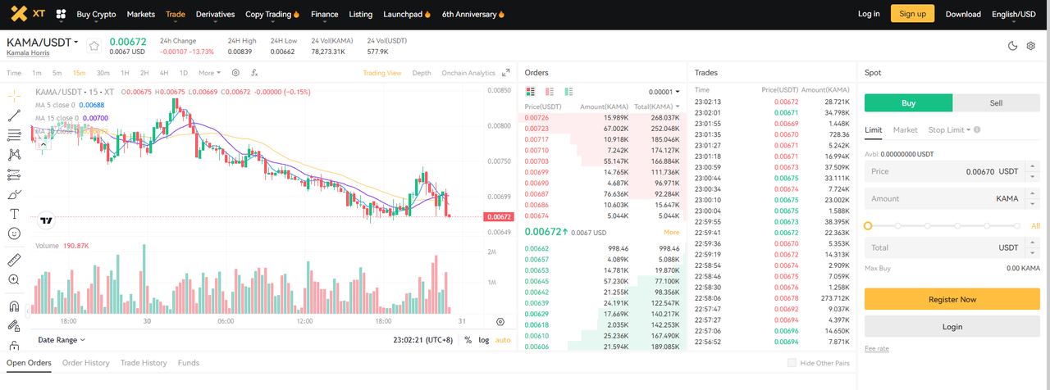Viewport: 1050px width, 390px height.
Task: Open KAMA/USDT pair selector dropdown
Action: tap(43, 42)
